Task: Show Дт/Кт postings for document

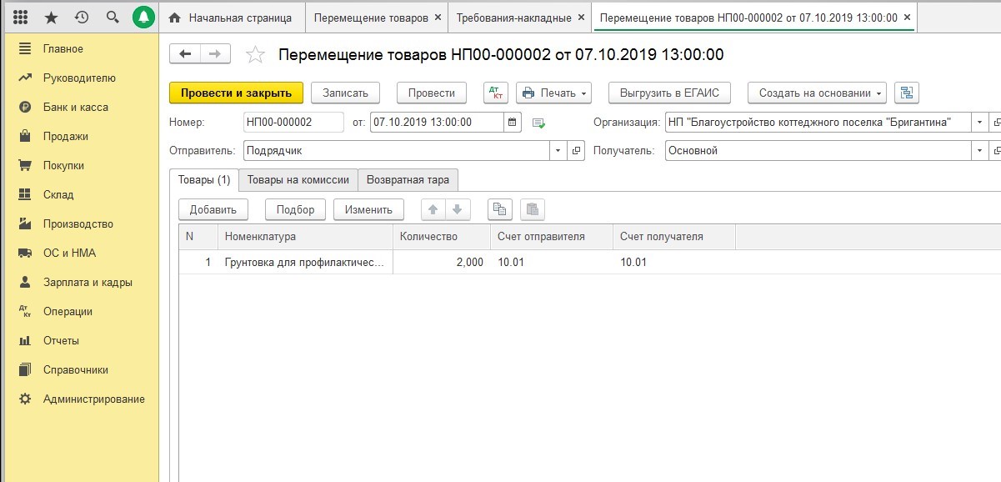Action: tap(495, 93)
